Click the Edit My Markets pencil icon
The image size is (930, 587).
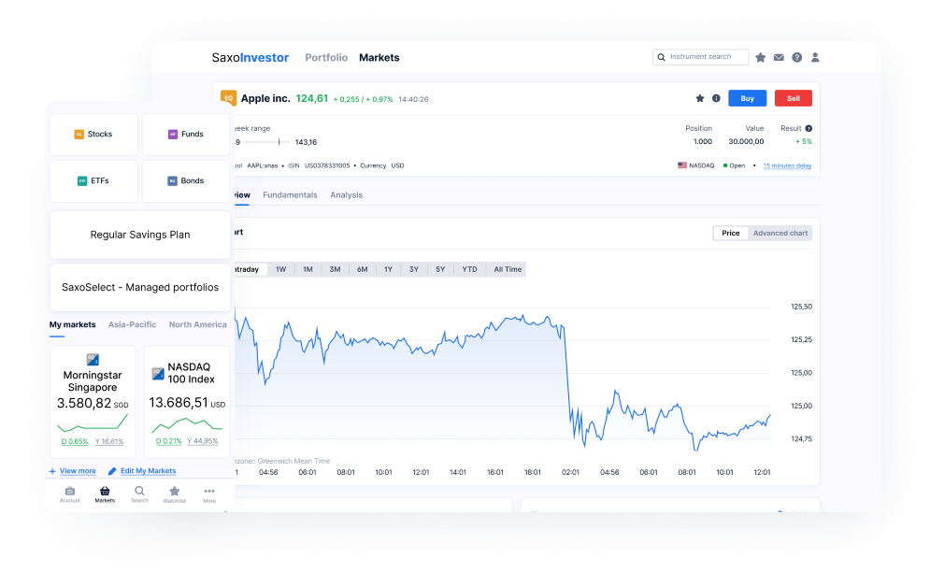point(112,471)
